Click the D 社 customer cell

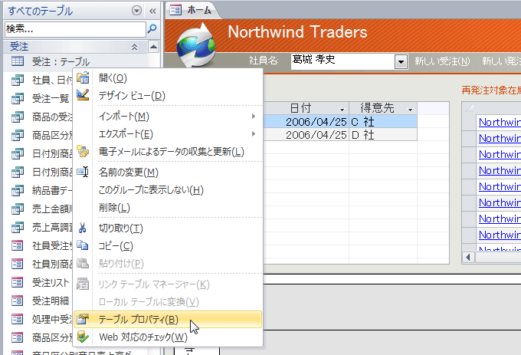[x=383, y=135]
